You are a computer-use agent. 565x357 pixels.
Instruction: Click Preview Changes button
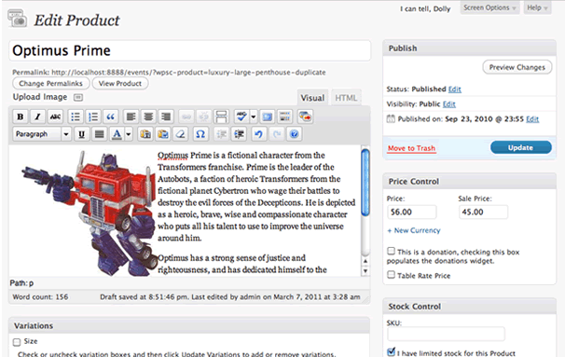point(517,67)
